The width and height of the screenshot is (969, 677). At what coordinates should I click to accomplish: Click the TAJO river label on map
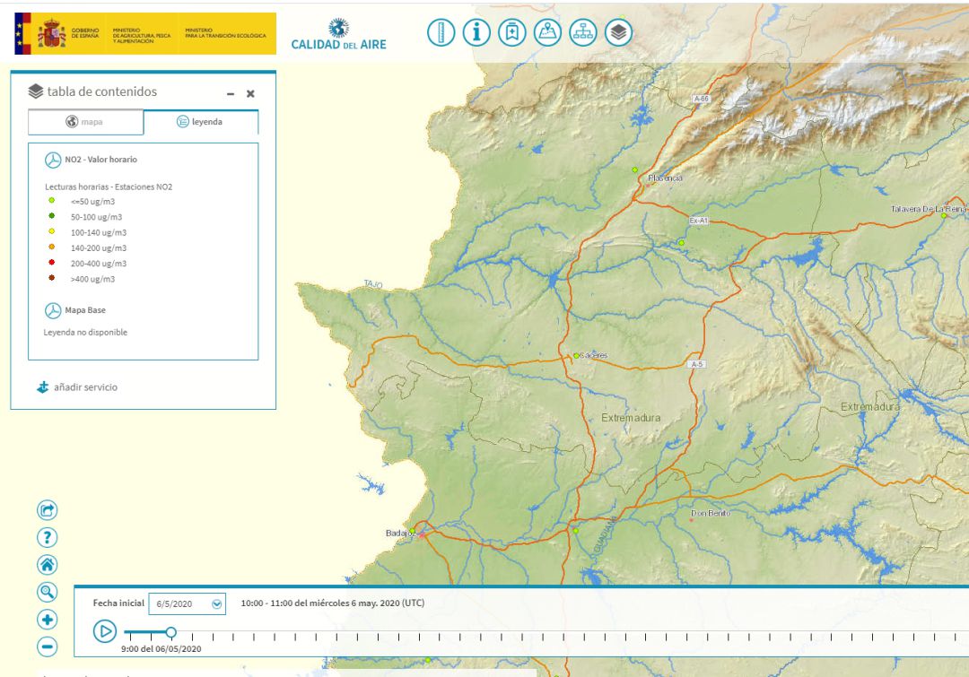tap(373, 284)
